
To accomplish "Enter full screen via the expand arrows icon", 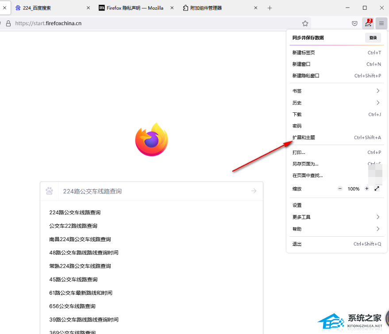I will pos(377,189).
